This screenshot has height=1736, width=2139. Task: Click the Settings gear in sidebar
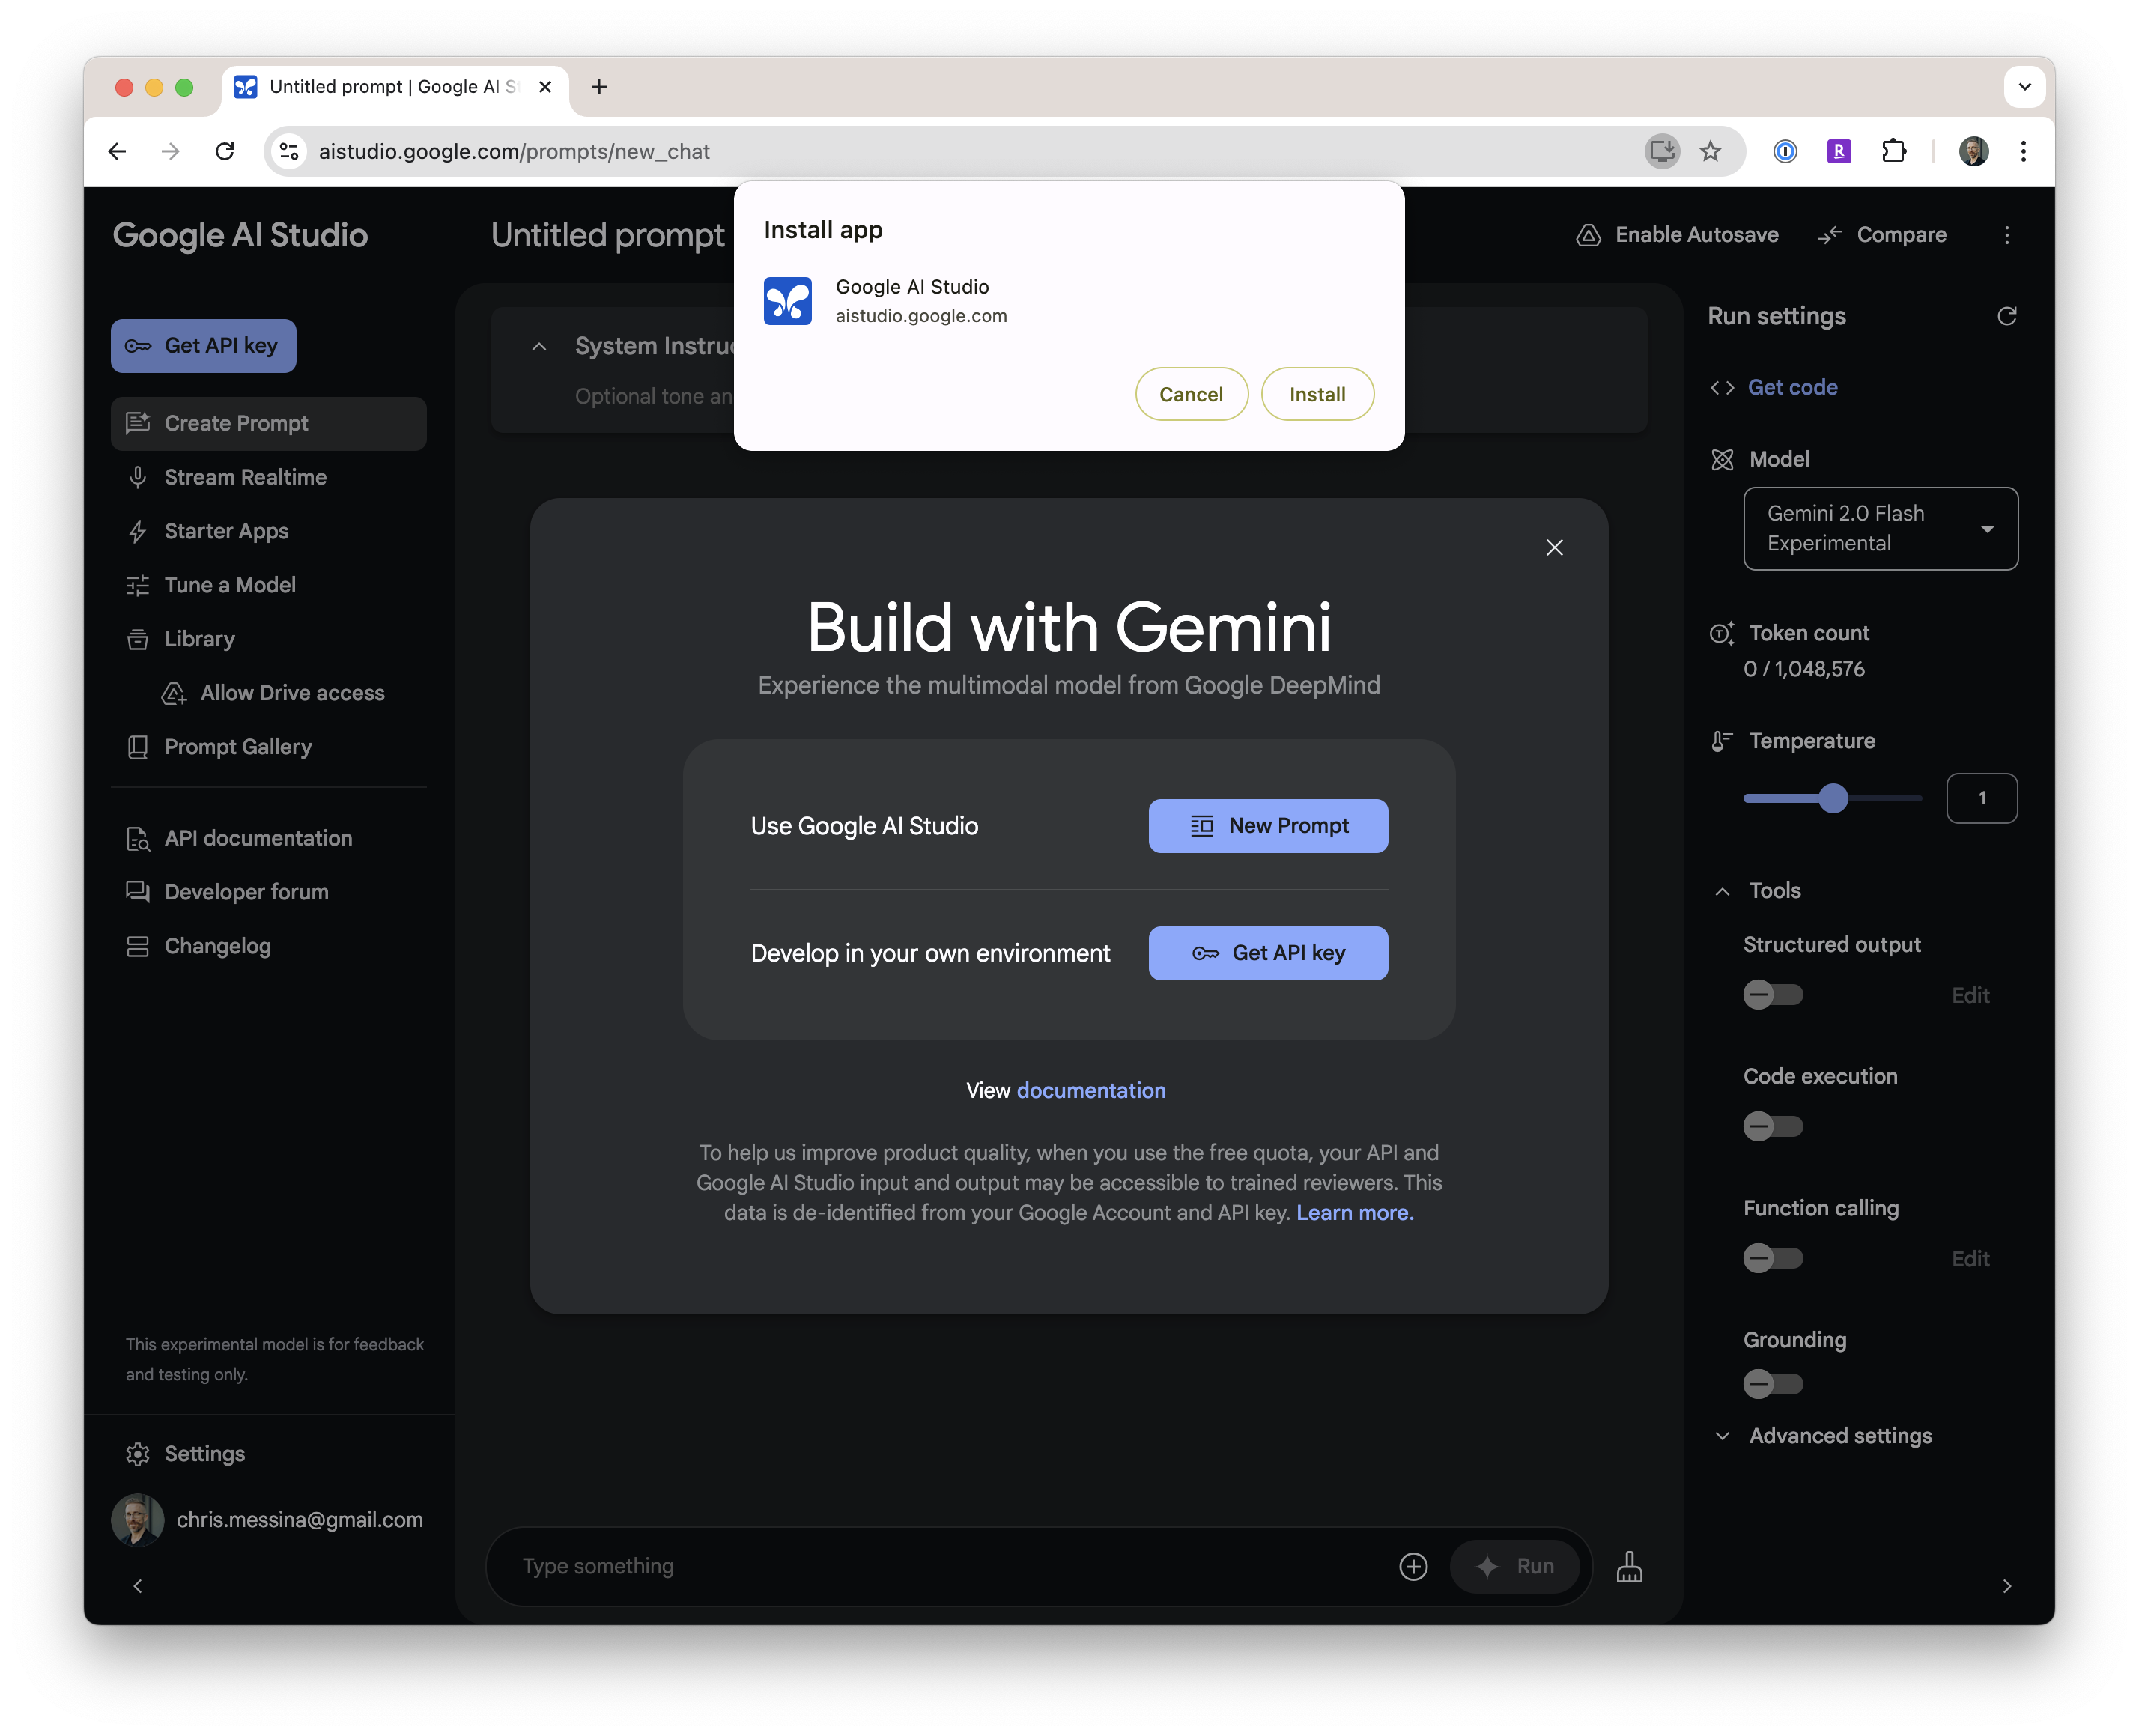(138, 1453)
